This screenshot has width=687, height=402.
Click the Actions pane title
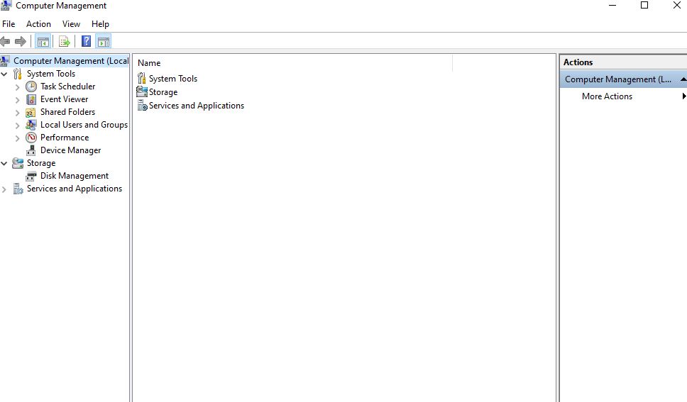tap(578, 62)
